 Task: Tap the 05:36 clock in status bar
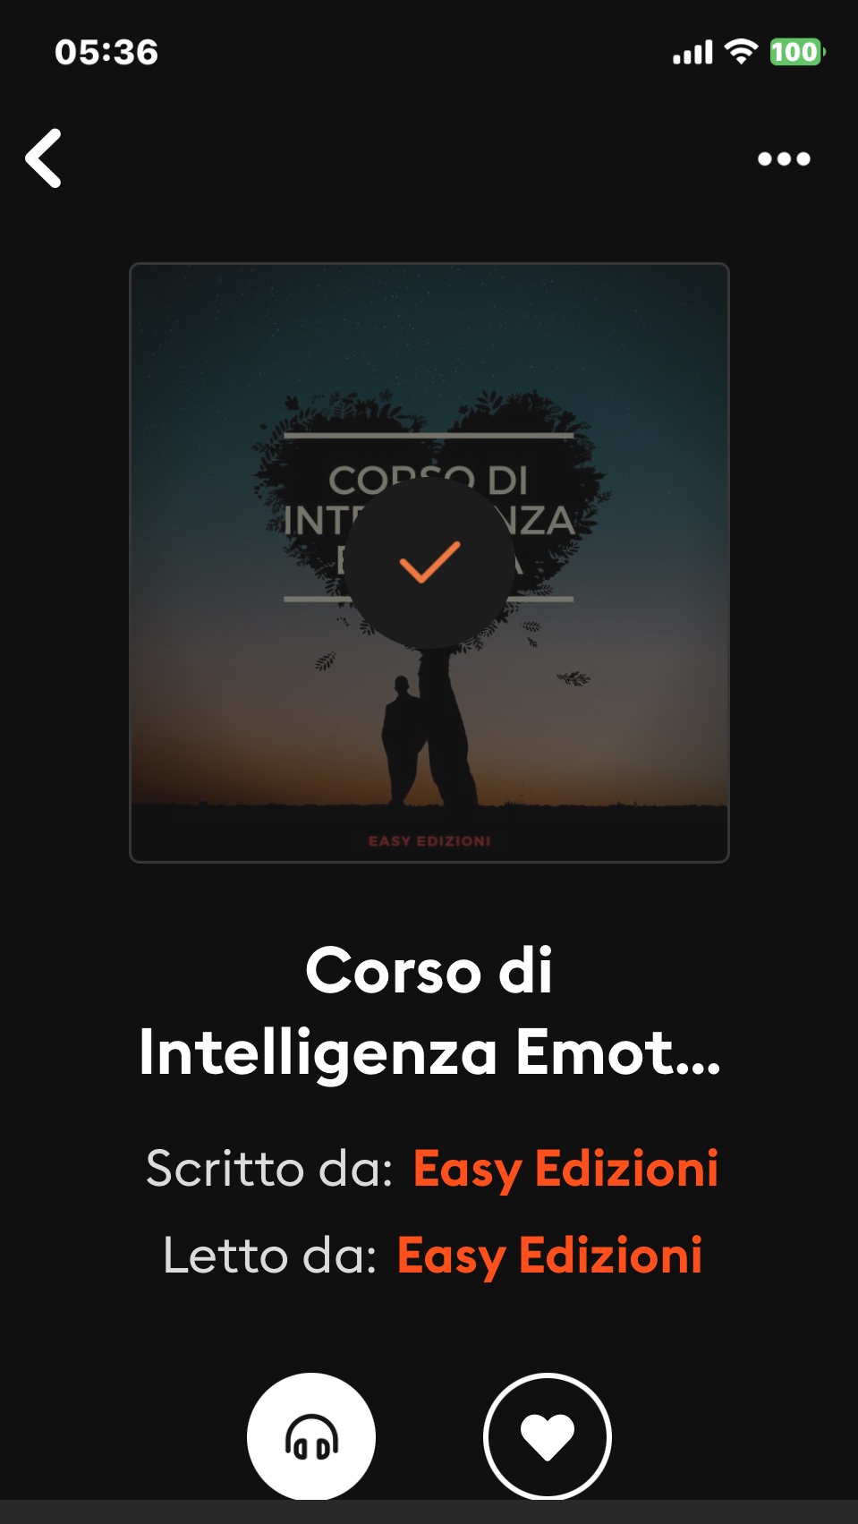click(106, 52)
